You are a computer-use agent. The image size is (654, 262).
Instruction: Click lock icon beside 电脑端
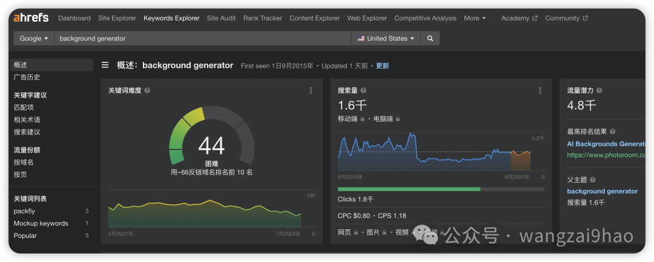[x=397, y=119]
